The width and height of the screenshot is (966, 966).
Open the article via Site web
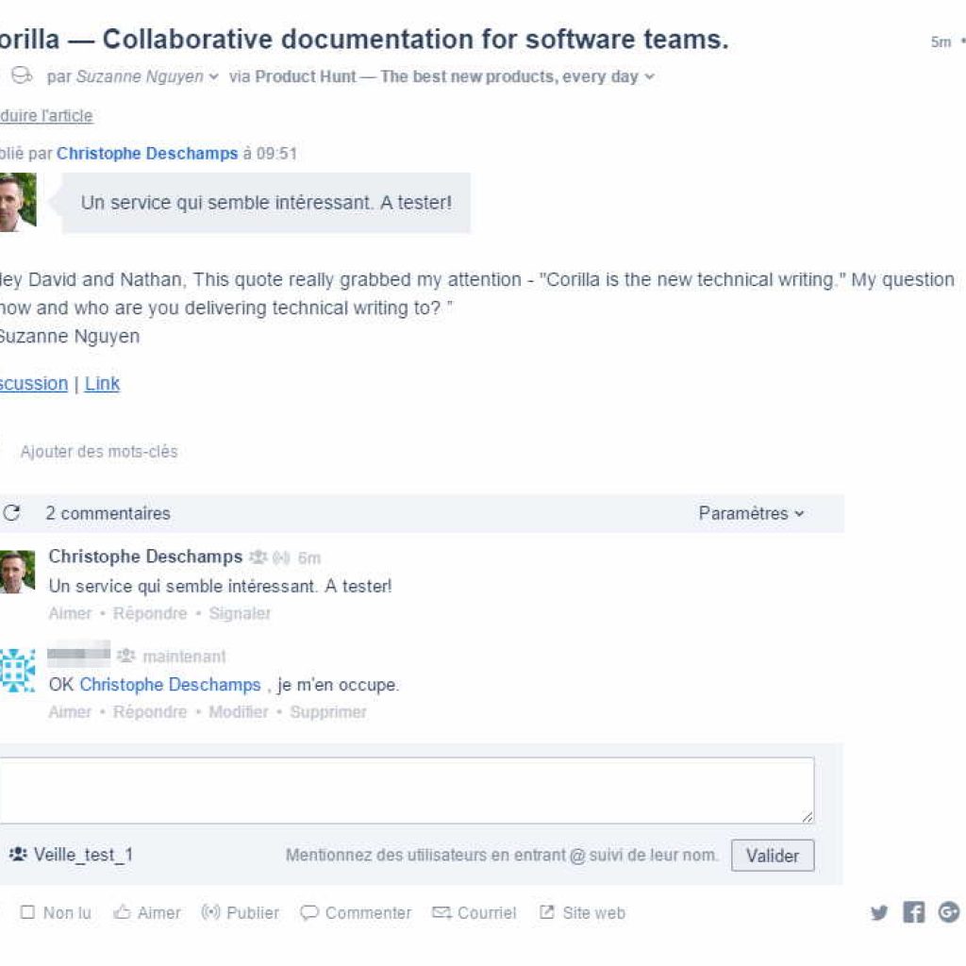click(x=582, y=912)
